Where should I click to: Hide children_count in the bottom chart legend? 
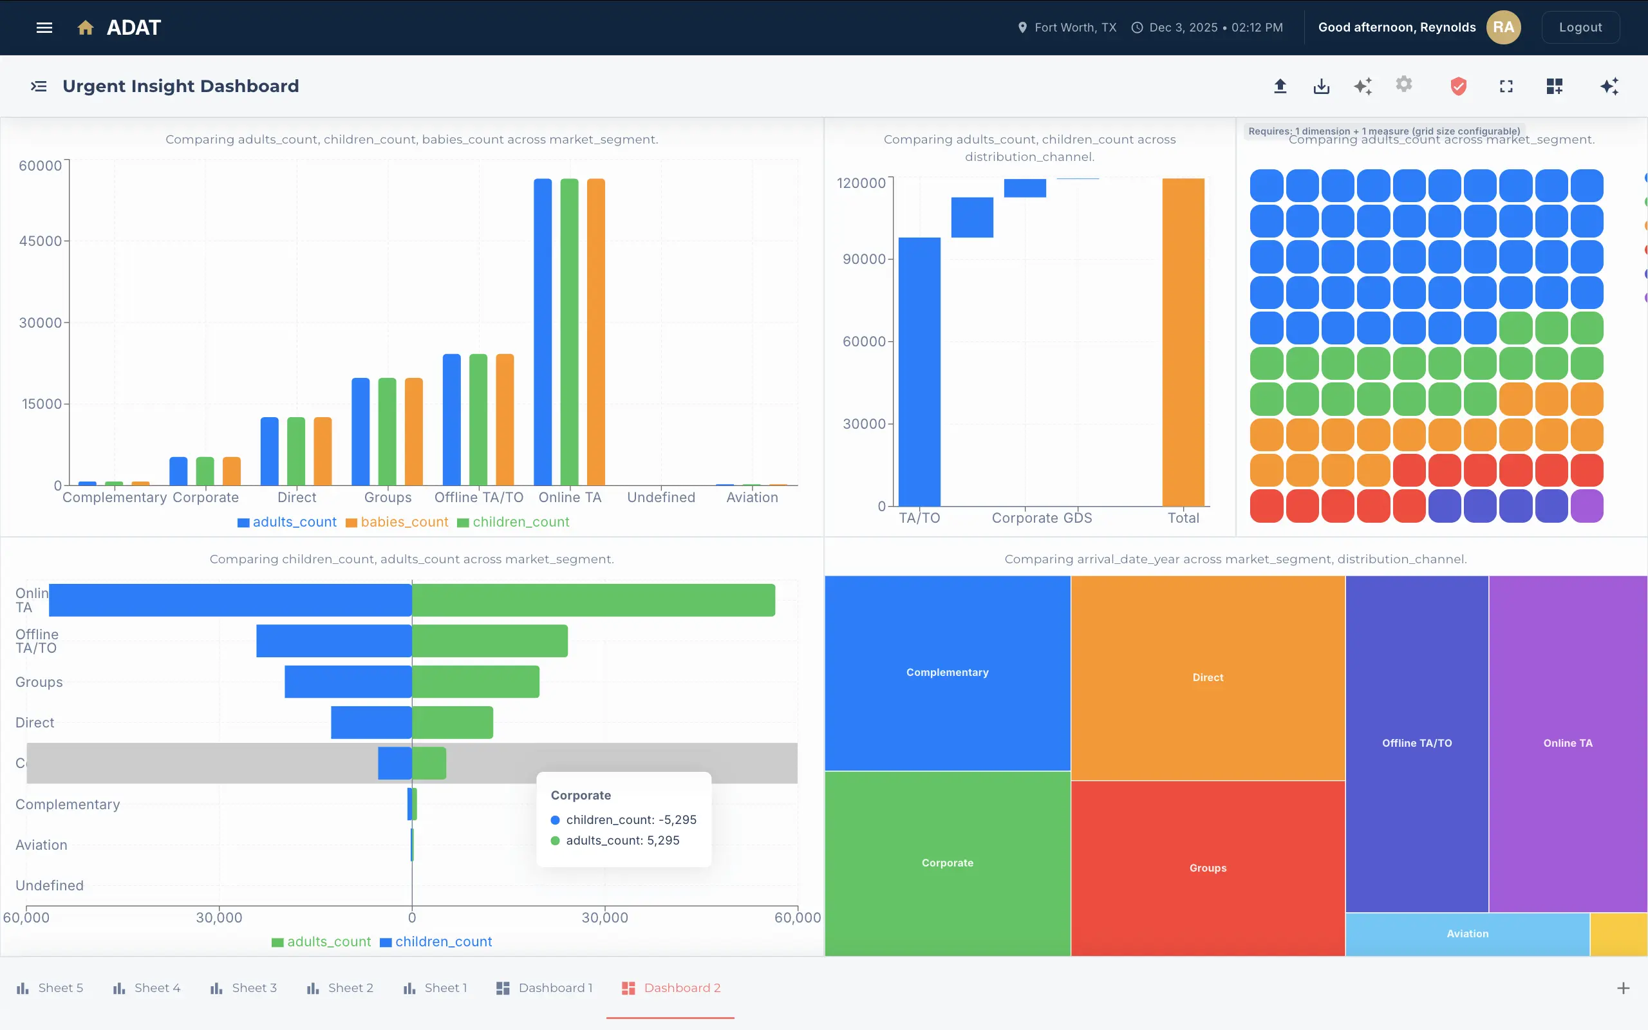[444, 941]
